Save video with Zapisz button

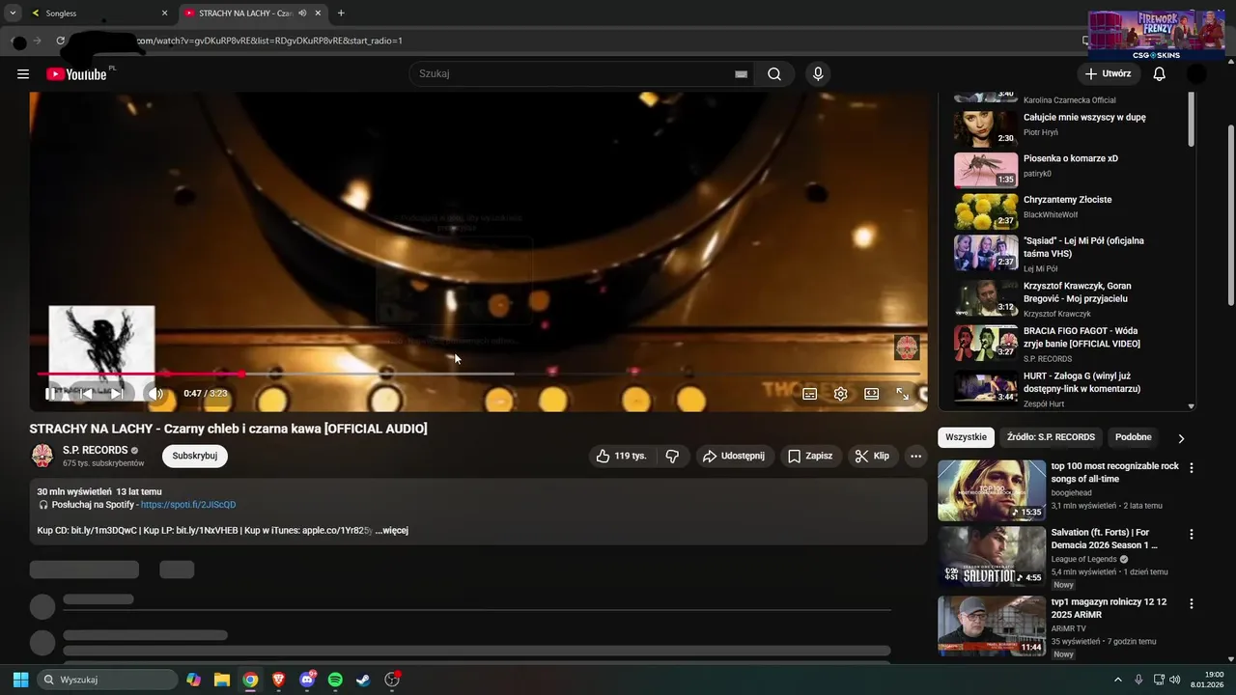coord(810,456)
